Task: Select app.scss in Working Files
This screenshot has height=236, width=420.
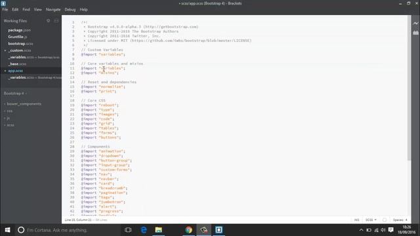Action: (15, 71)
